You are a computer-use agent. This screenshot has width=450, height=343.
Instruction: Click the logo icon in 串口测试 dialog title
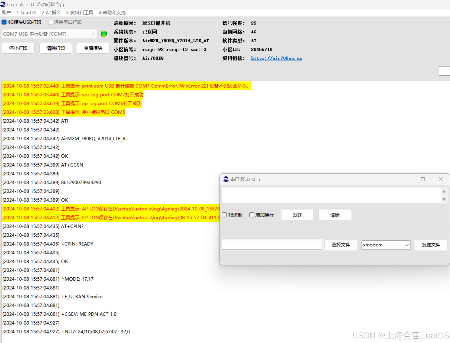226,179
